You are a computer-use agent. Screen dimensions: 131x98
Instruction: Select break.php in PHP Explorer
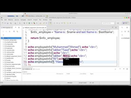(9, 48)
